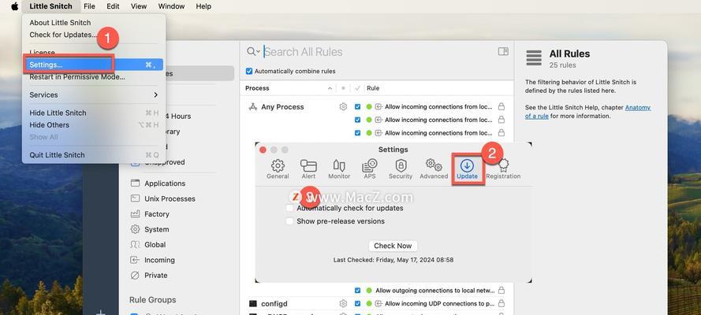
Task: Open APS settings pane
Action: pos(370,169)
